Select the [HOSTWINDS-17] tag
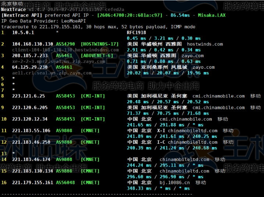 pyautogui.click(x=100, y=44)
